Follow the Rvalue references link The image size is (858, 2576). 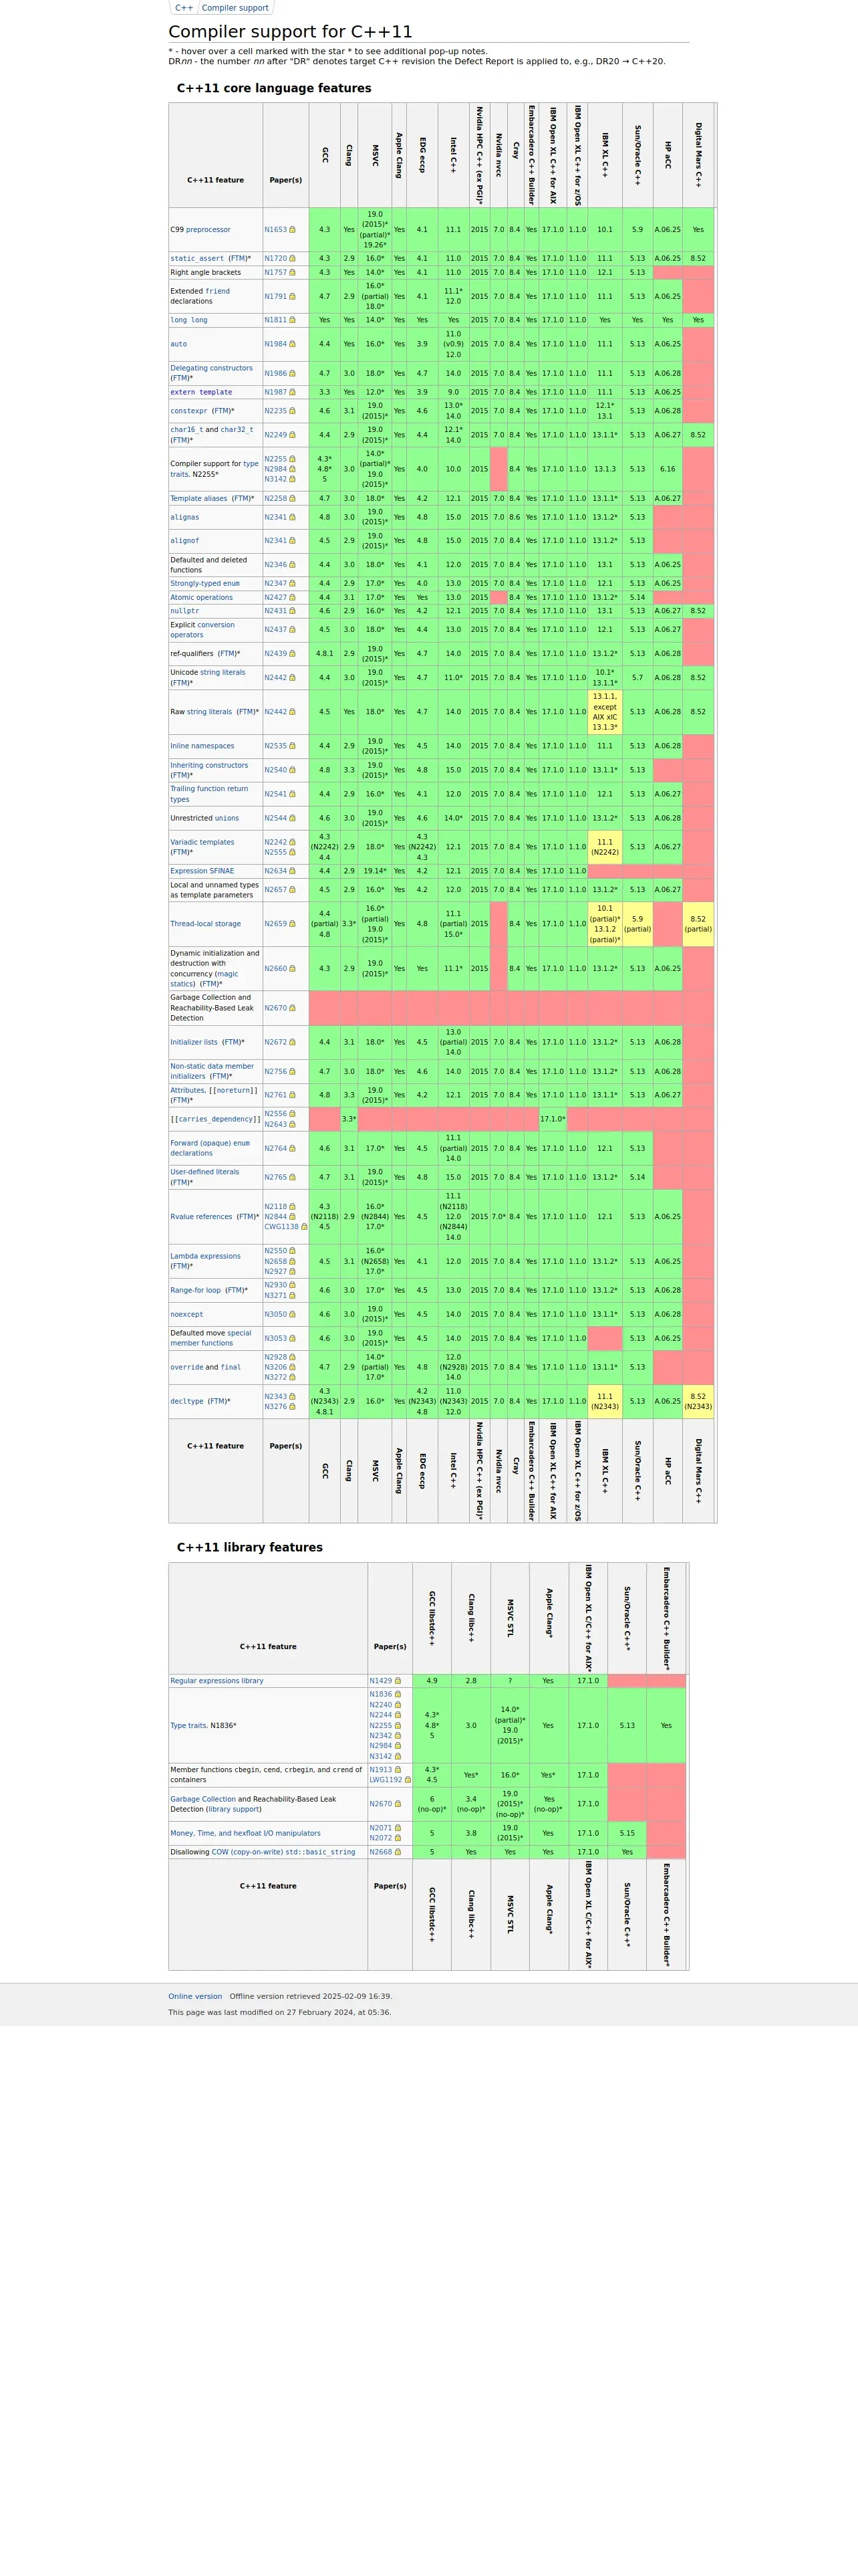(200, 1217)
